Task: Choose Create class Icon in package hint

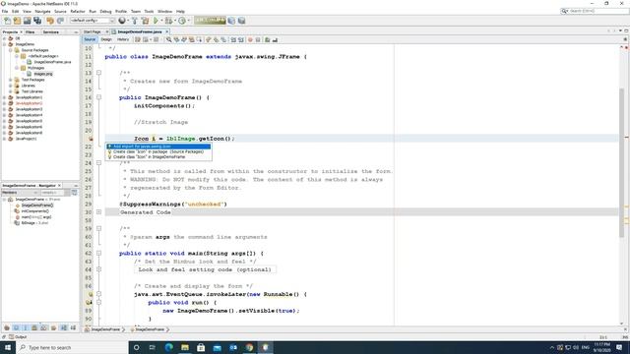Action: pyautogui.click(x=158, y=151)
